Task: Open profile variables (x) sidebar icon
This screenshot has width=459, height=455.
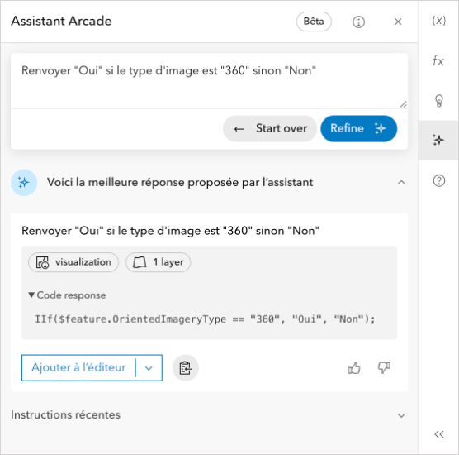Action: click(x=439, y=21)
